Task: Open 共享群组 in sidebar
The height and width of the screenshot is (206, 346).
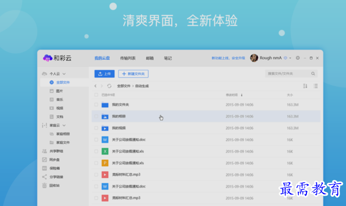Action: coord(56,151)
